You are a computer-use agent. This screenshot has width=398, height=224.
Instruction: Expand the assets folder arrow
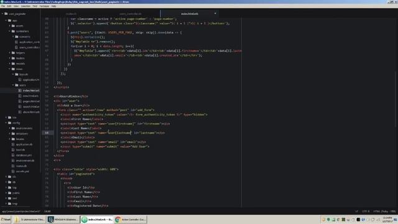tap(10, 26)
